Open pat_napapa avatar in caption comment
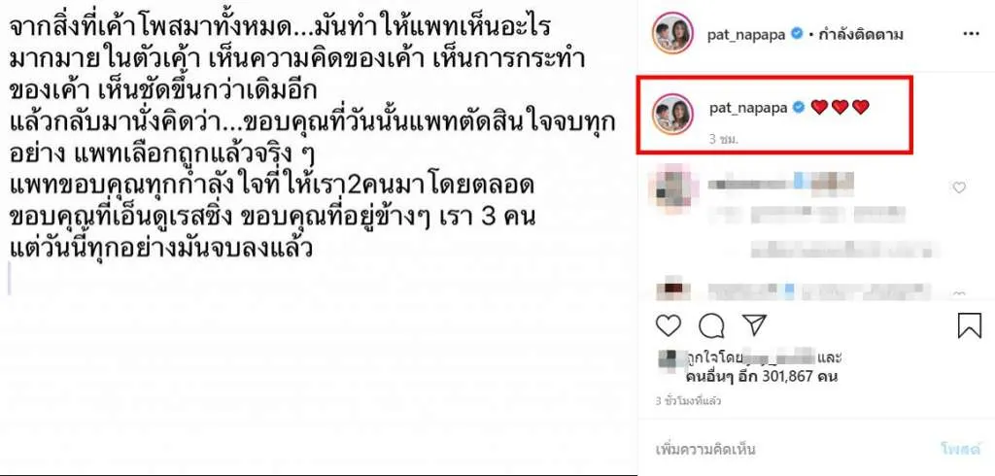The height and width of the screenshot is (476, 995). tap(672, 115)
